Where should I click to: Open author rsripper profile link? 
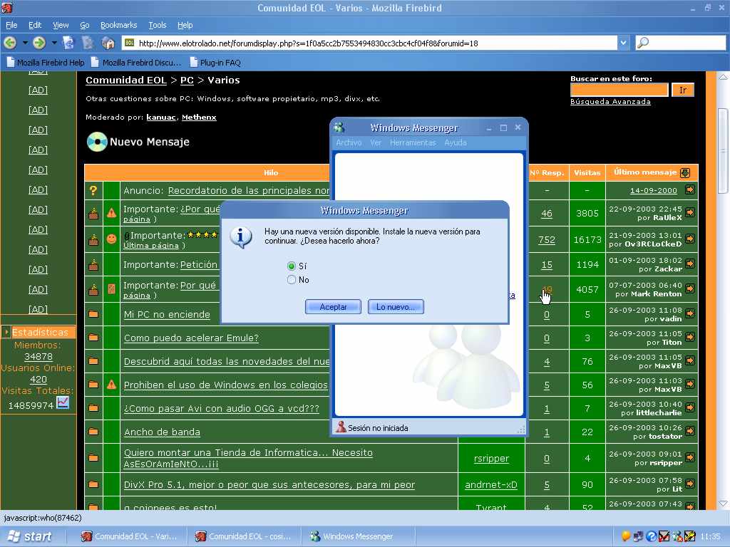click(x=491, y=458)
